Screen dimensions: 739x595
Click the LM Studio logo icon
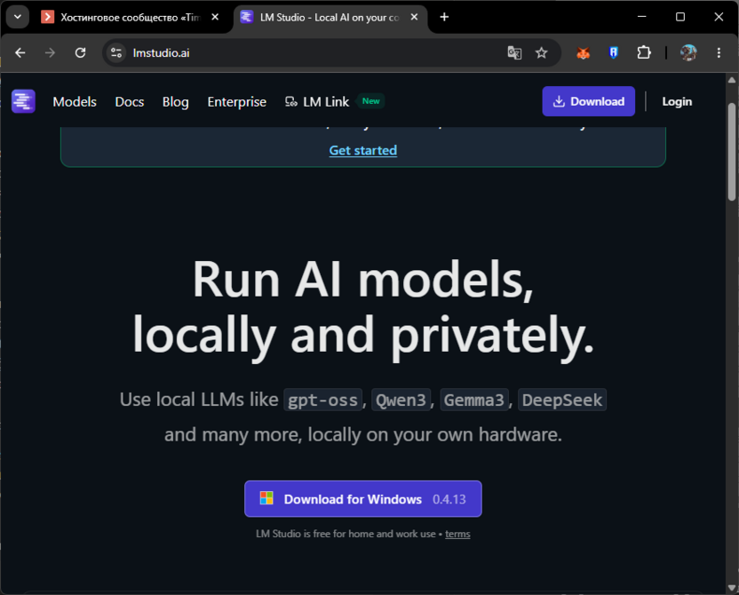pyautogui.click(x=23, y=101)
